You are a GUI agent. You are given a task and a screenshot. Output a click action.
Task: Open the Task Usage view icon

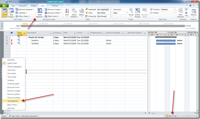(x=11, y=11)
